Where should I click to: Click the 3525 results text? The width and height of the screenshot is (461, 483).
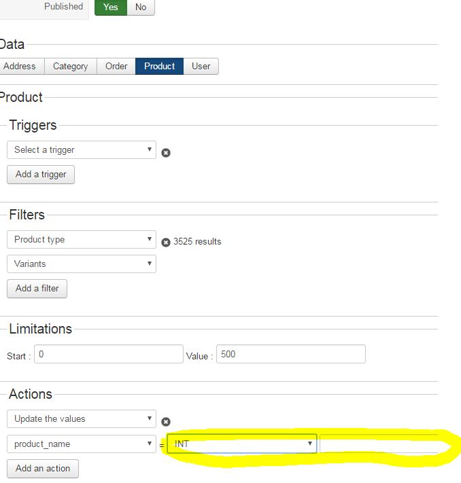197,242
